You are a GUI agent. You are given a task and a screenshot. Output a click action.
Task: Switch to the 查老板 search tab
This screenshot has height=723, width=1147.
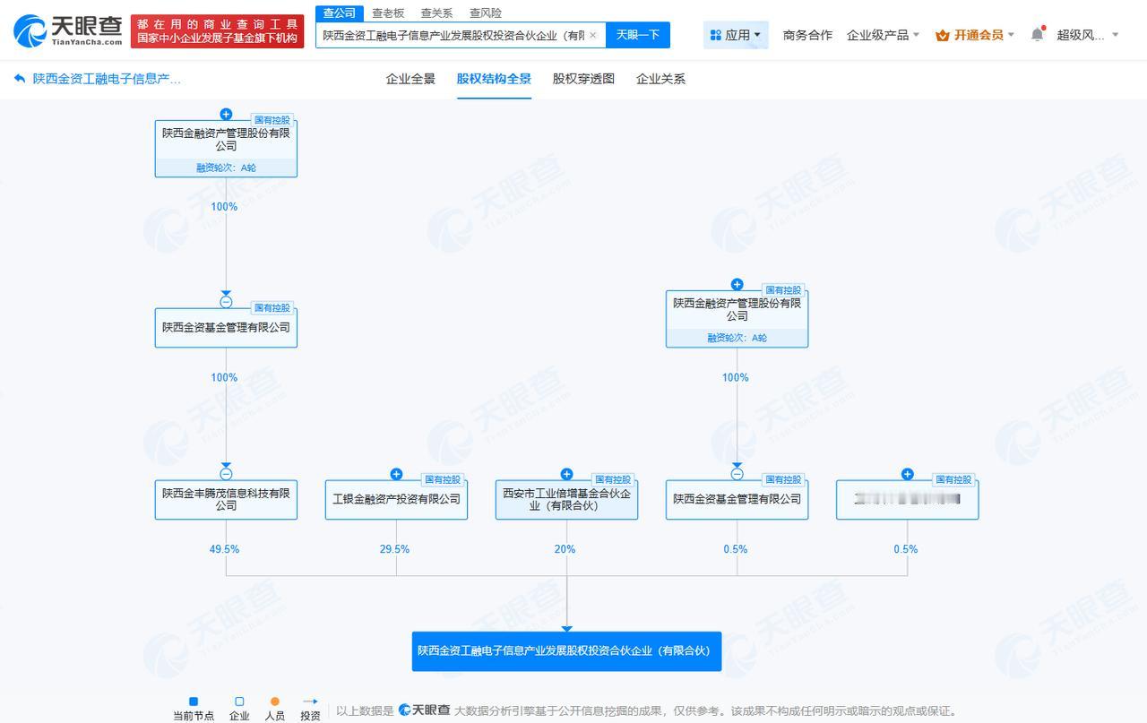pos(388,13)
